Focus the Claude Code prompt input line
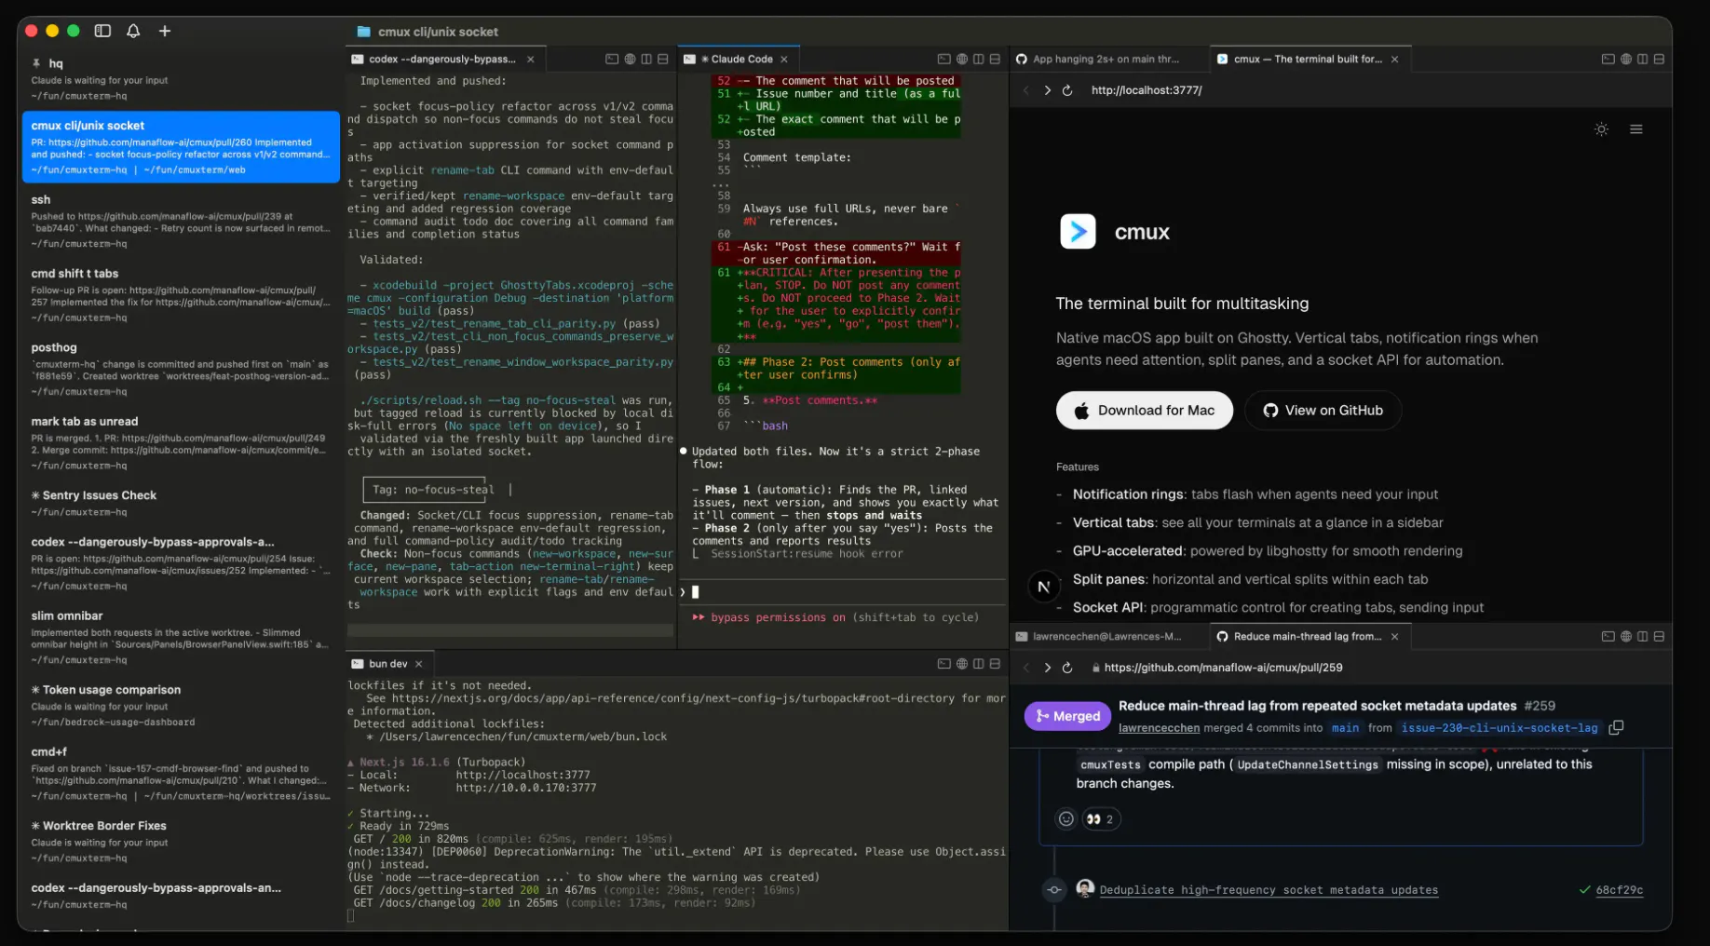1710x946 pixels. pos(843,591)
